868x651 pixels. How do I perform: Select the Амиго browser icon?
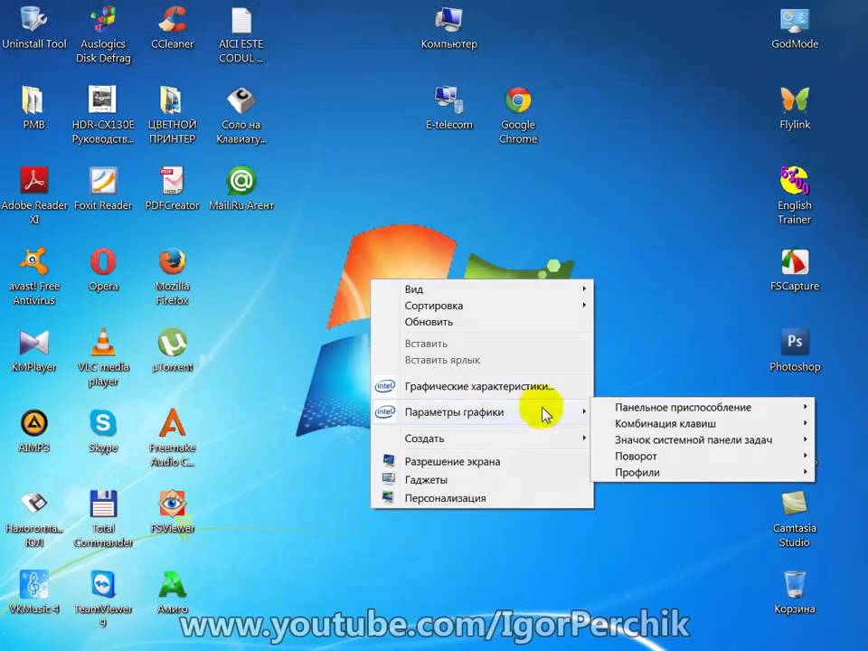click(172, 585)
